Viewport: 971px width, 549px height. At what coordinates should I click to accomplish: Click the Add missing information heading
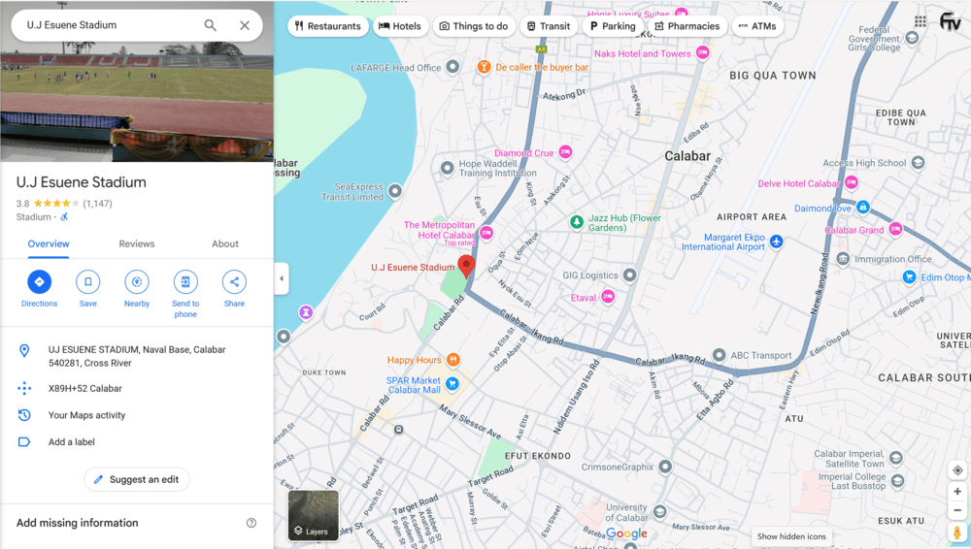78,523
